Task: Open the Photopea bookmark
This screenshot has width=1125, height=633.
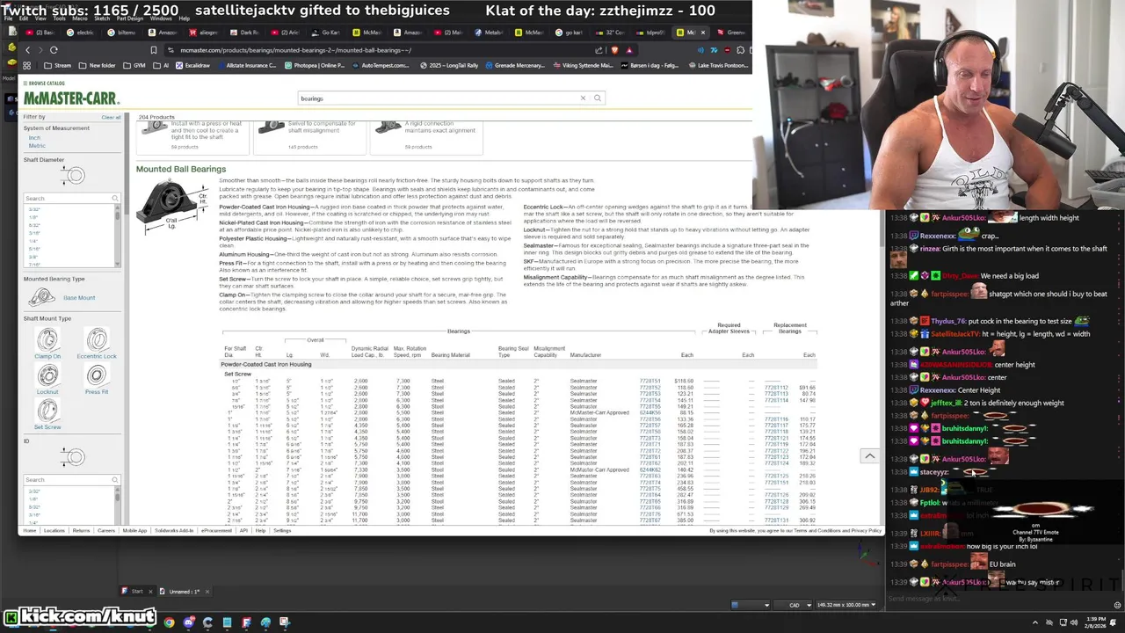Action: click(x=315, y=65)
